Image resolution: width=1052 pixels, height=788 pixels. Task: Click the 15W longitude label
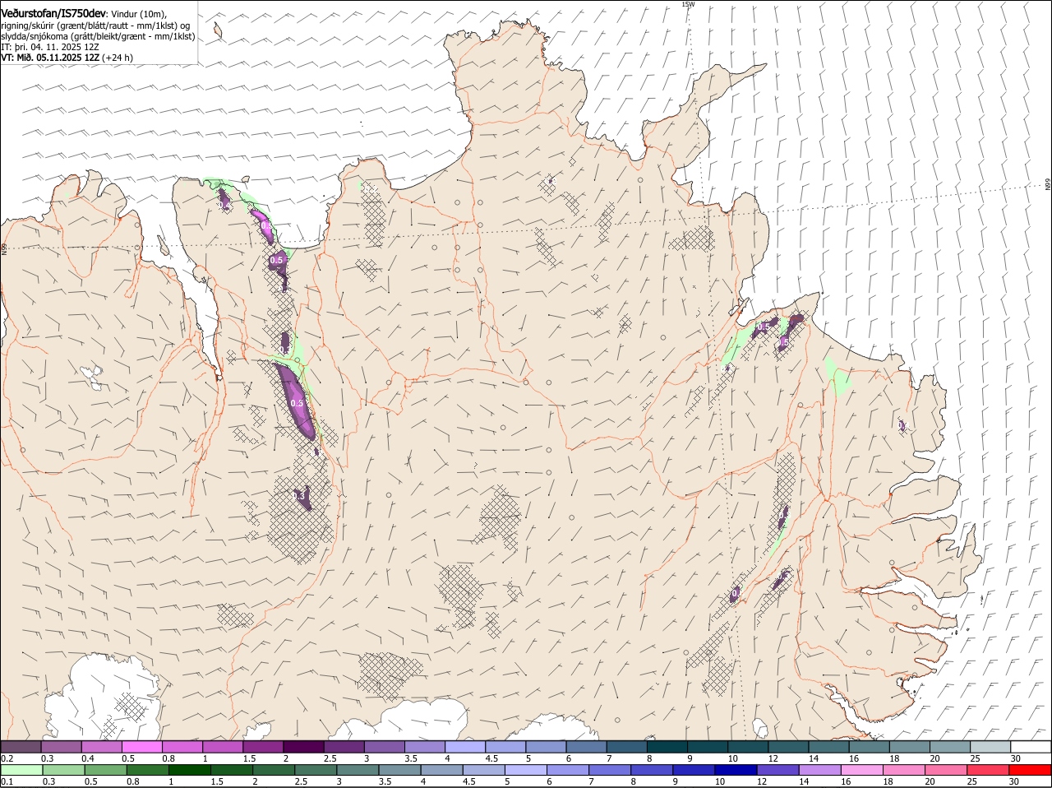(688, 5)
